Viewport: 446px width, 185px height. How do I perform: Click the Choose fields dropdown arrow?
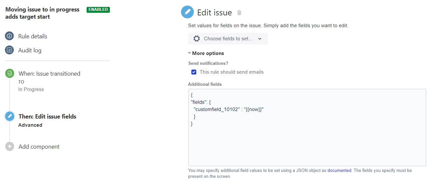[260, 39]
